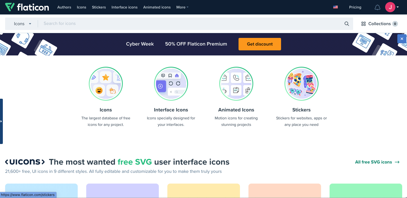Open the mint green style card

pos(366,191)
